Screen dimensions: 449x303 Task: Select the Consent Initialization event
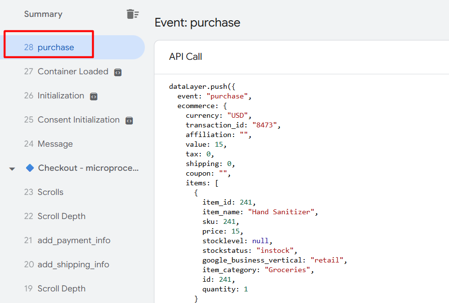coord(78,120)
